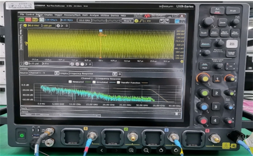The width and height of the screenshot is (253, 156).
Task: Open the Measure/Mark menu
Action: 72,15
